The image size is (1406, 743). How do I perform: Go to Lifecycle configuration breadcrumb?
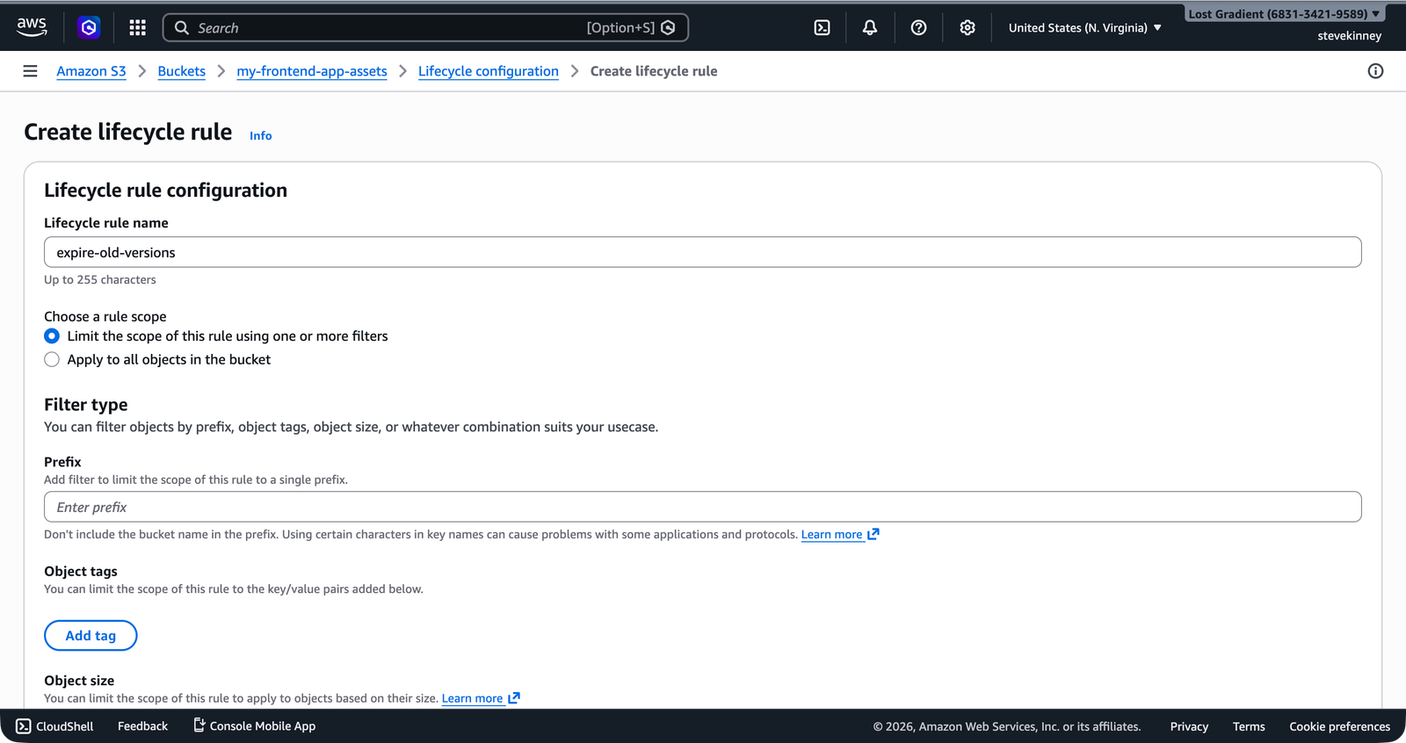[489, 71]
